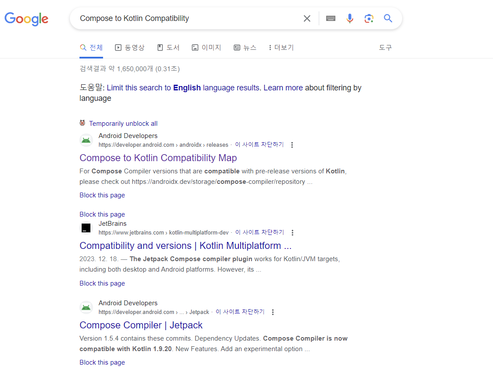
Task: Switch to the 동영상 tab
Action: click(x=130, y=48)
